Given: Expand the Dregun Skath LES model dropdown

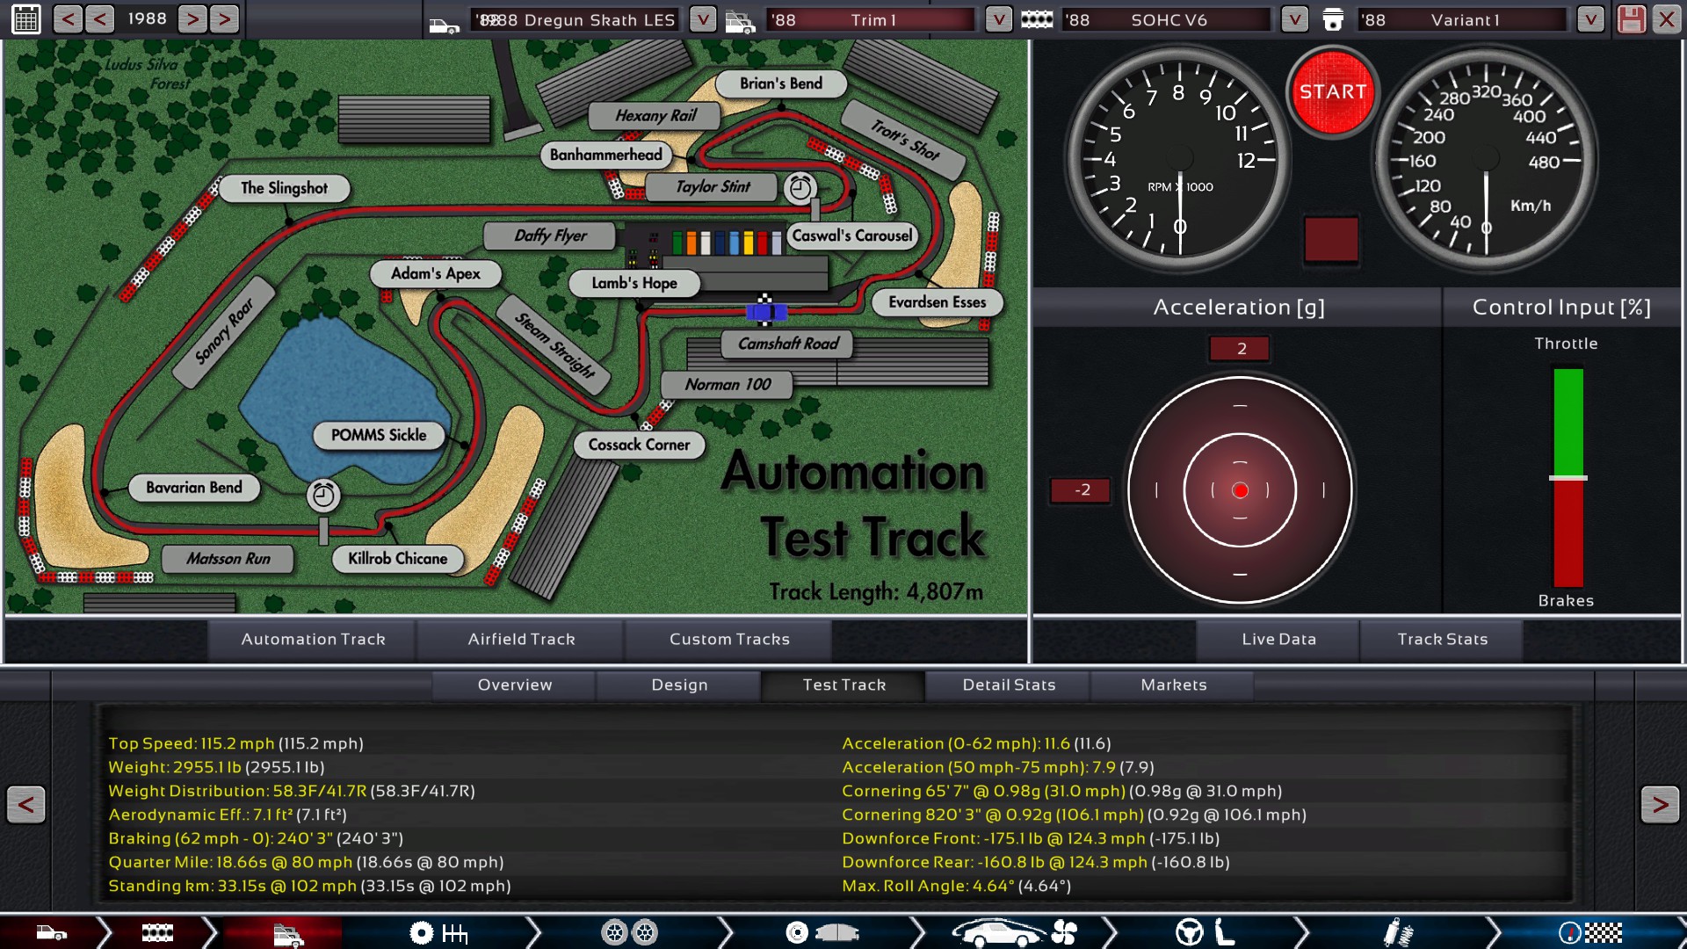Looking at the screenshot, I should click(702, 19).
